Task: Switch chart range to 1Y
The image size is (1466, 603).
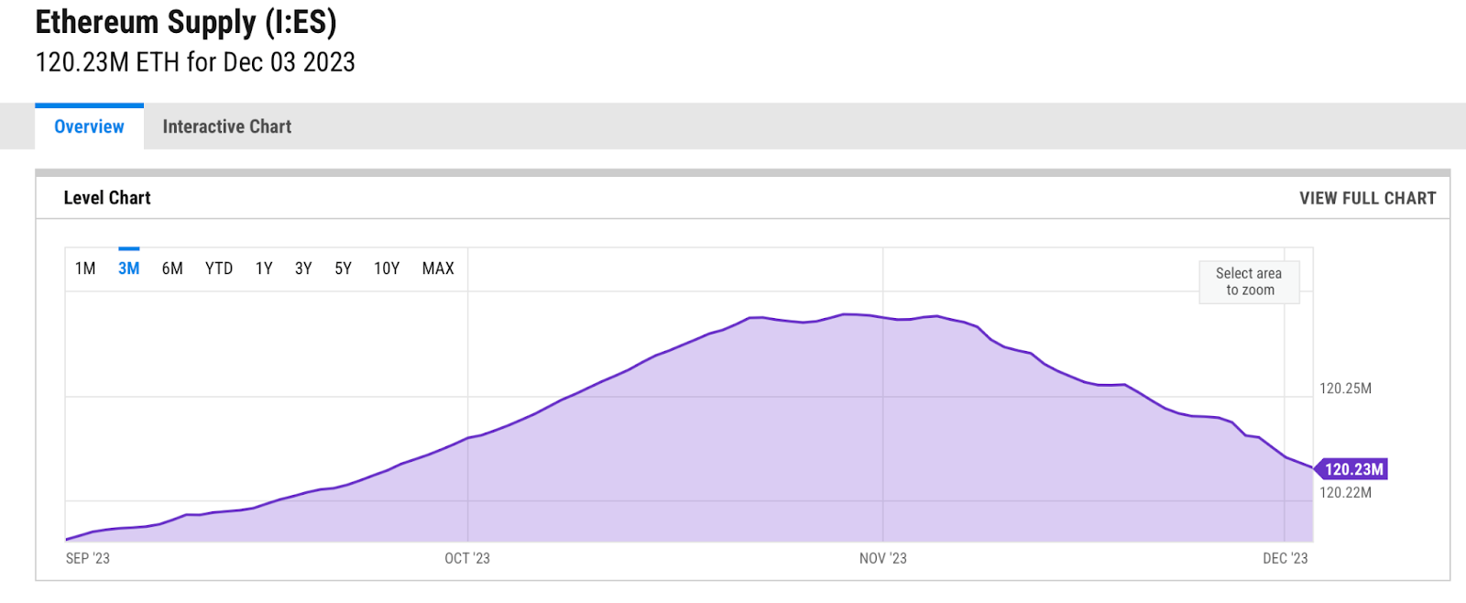Action: tap(264, 269)
